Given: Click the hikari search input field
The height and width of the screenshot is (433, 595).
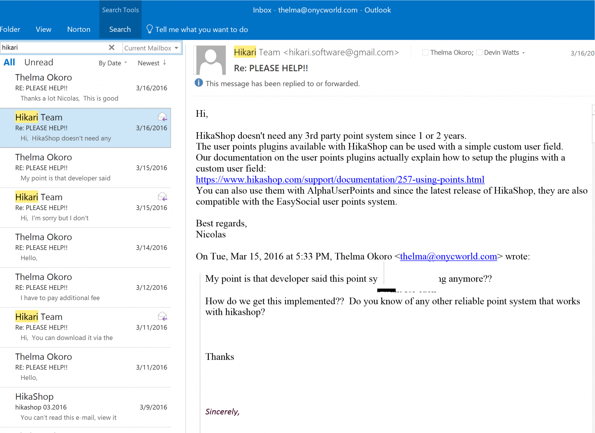Looking at the screenshot, I should point(54,48).
